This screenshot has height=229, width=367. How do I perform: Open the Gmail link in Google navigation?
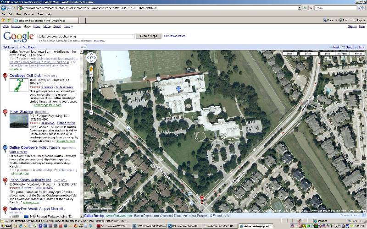pos(57,27)
